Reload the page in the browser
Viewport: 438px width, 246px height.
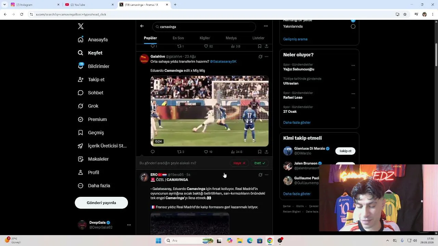(22, 14)
